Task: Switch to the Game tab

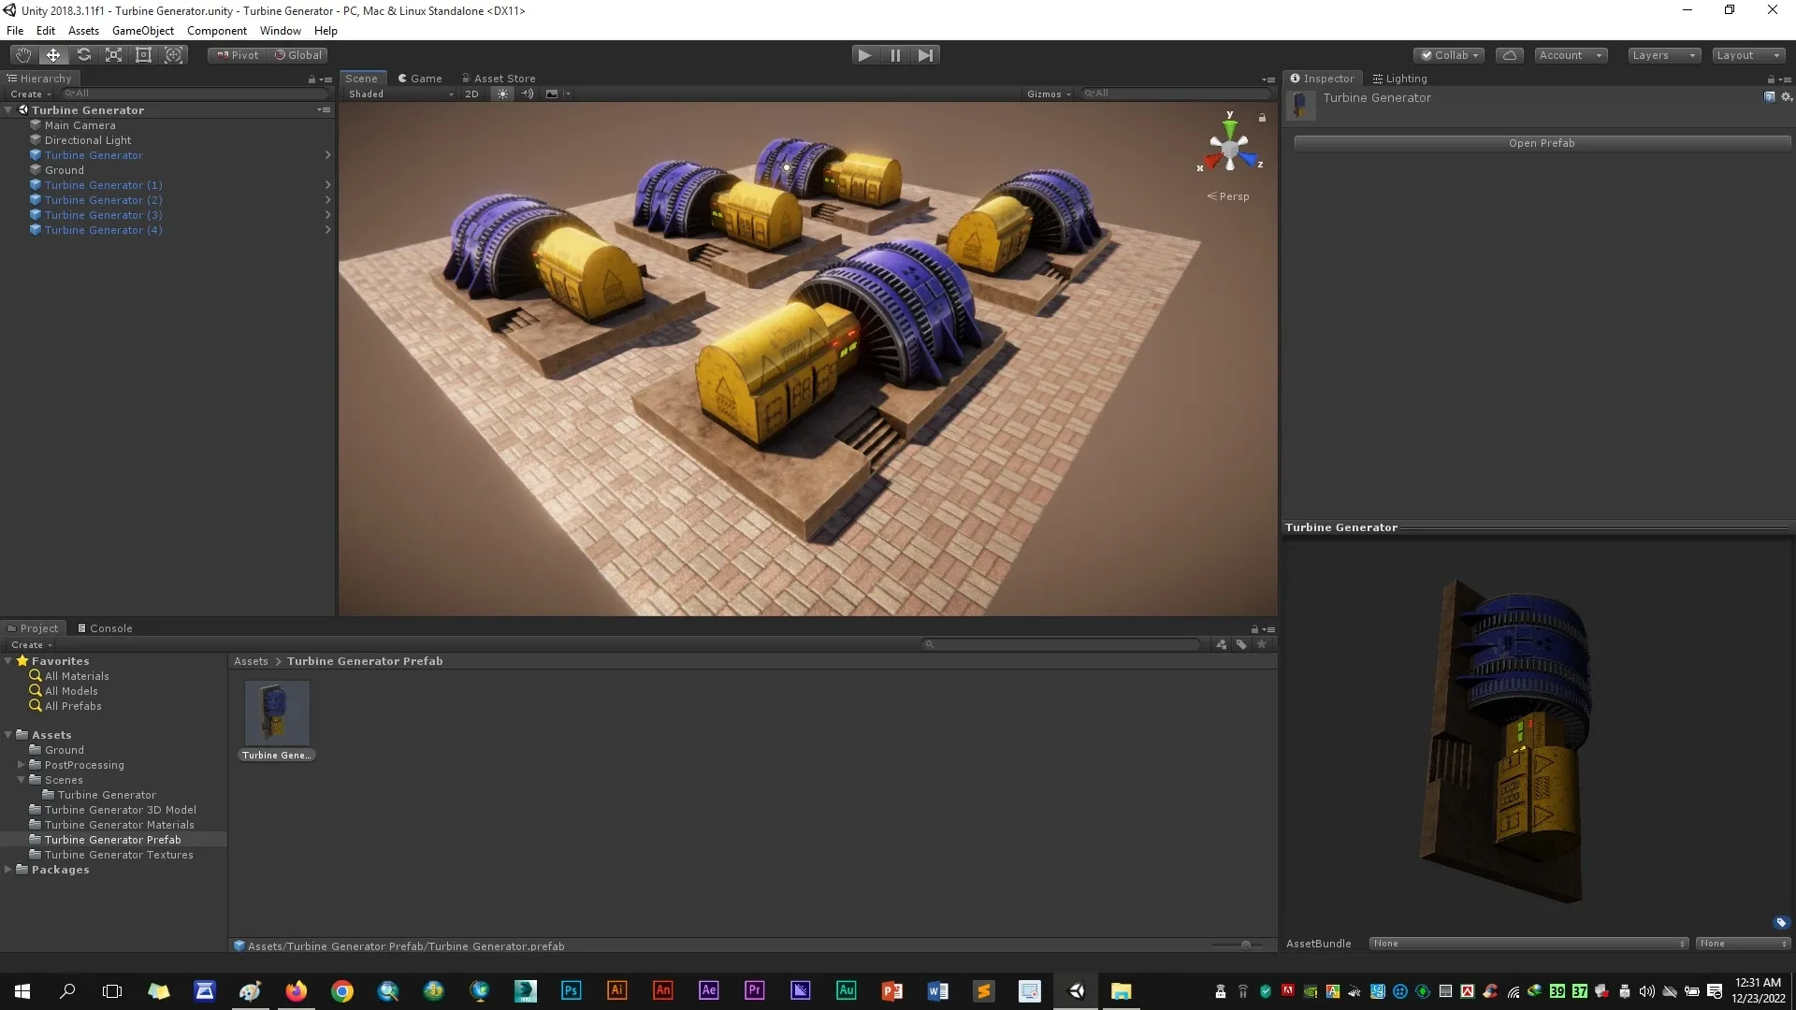Action: [423, 78]
